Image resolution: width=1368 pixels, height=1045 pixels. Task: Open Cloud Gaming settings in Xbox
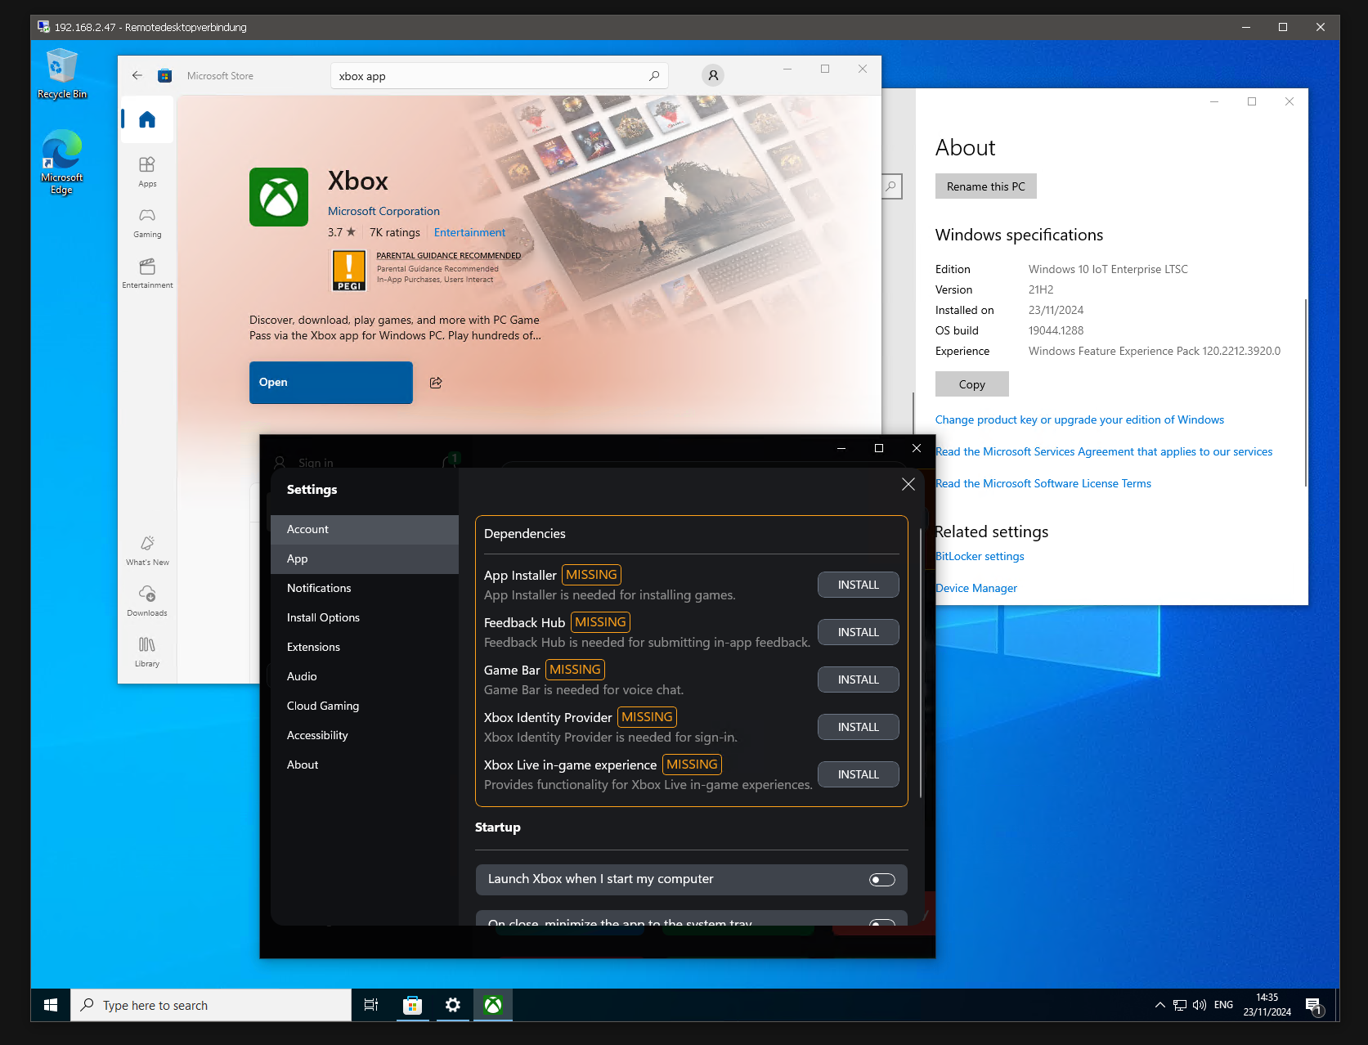[365, 706]
